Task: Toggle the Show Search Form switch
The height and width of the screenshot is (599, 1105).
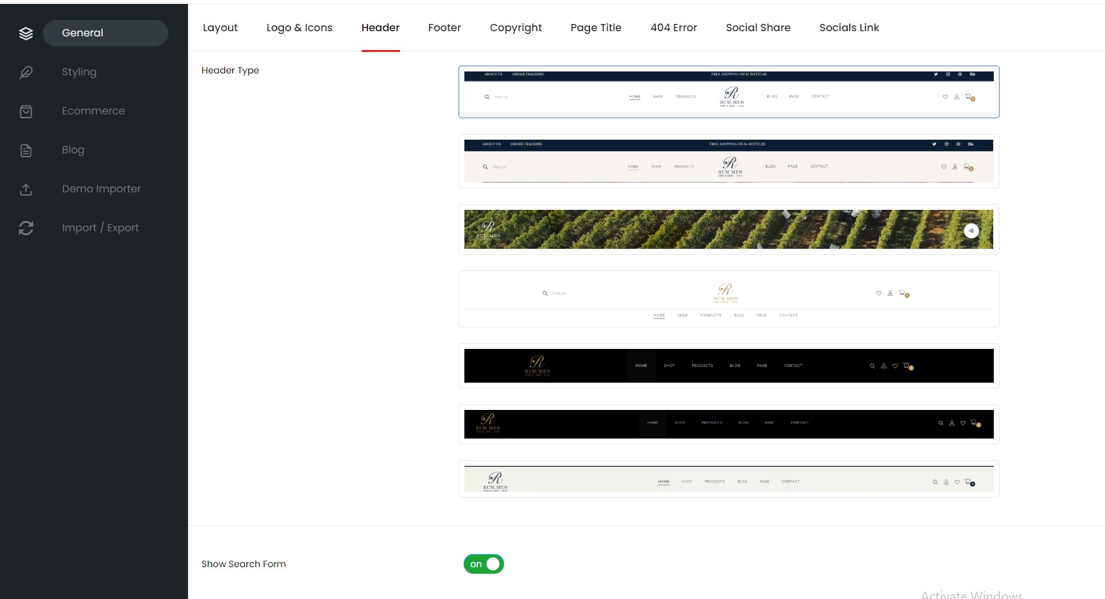Action: click(x=484, y=564)
